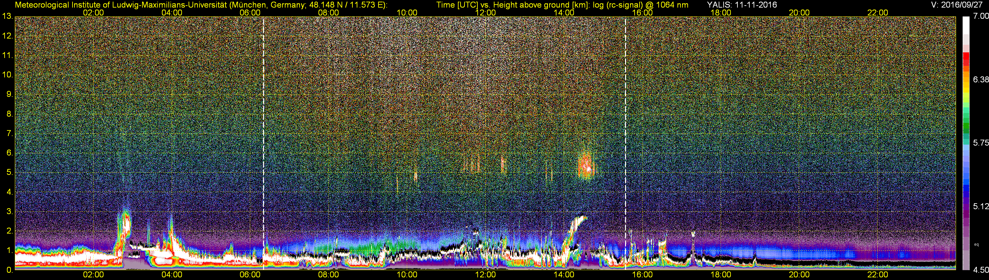Click the 06:00 label on the bottom time axis

(x=250, y=275)
